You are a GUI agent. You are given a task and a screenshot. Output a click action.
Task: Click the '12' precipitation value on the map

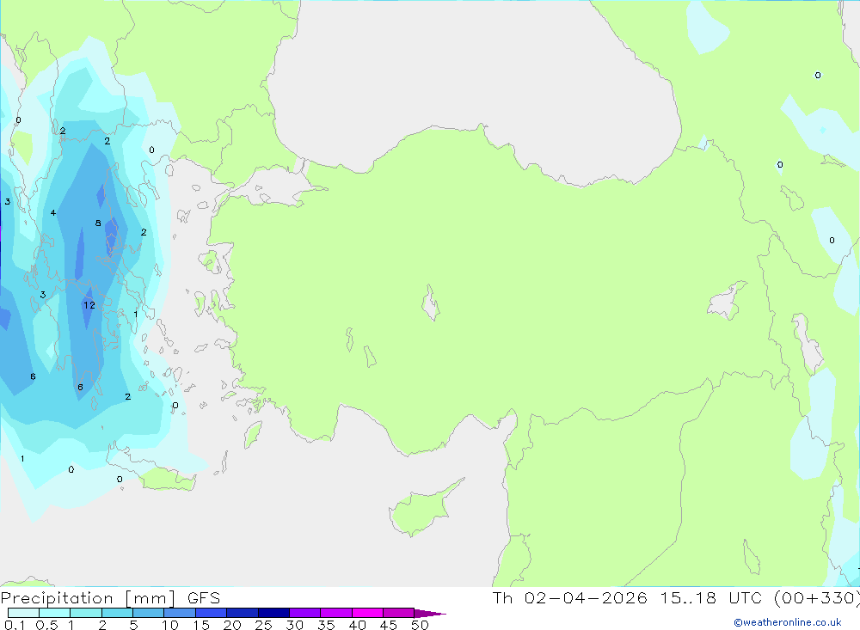89,305
